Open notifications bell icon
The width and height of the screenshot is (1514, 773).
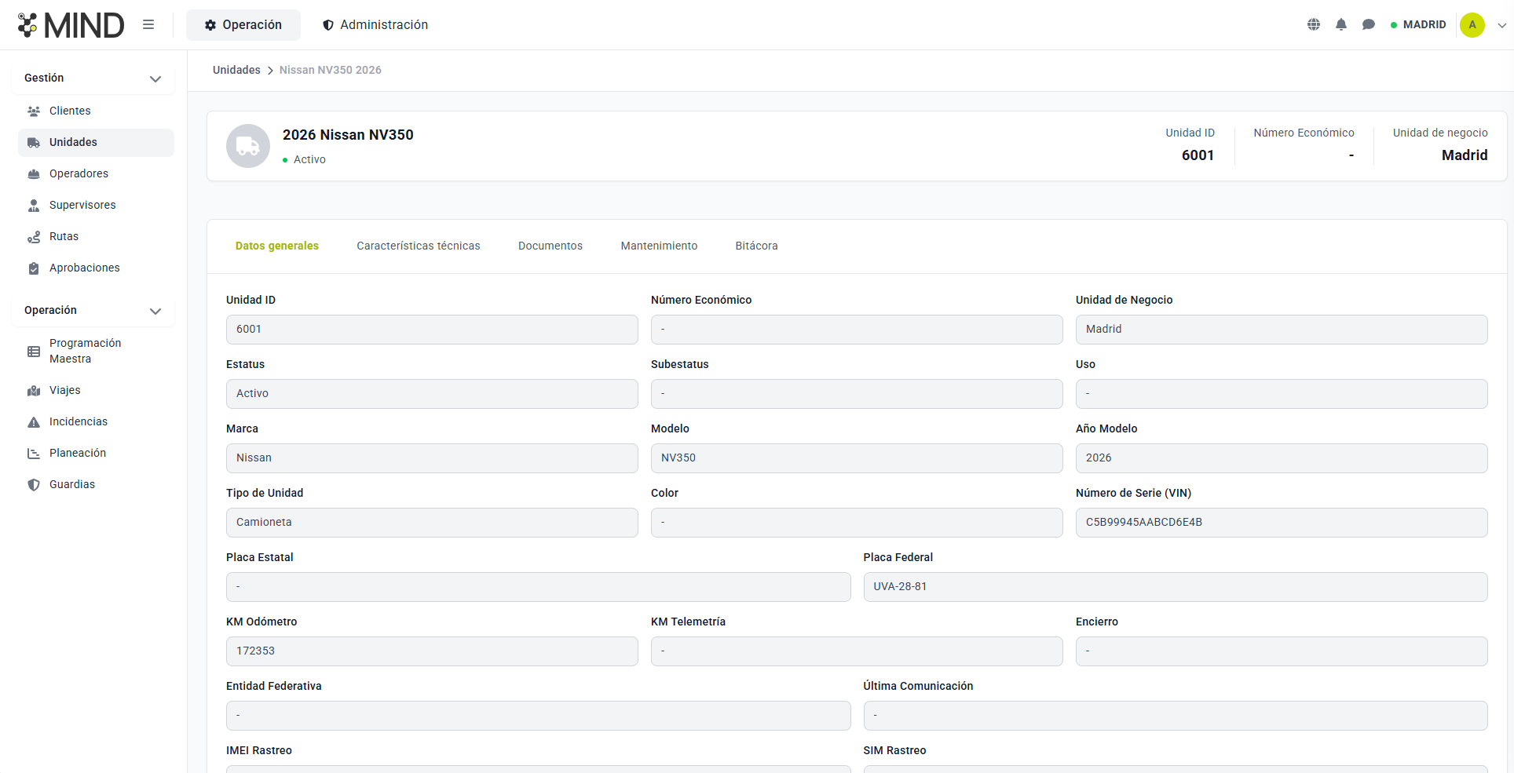(x=1341, y=24)
